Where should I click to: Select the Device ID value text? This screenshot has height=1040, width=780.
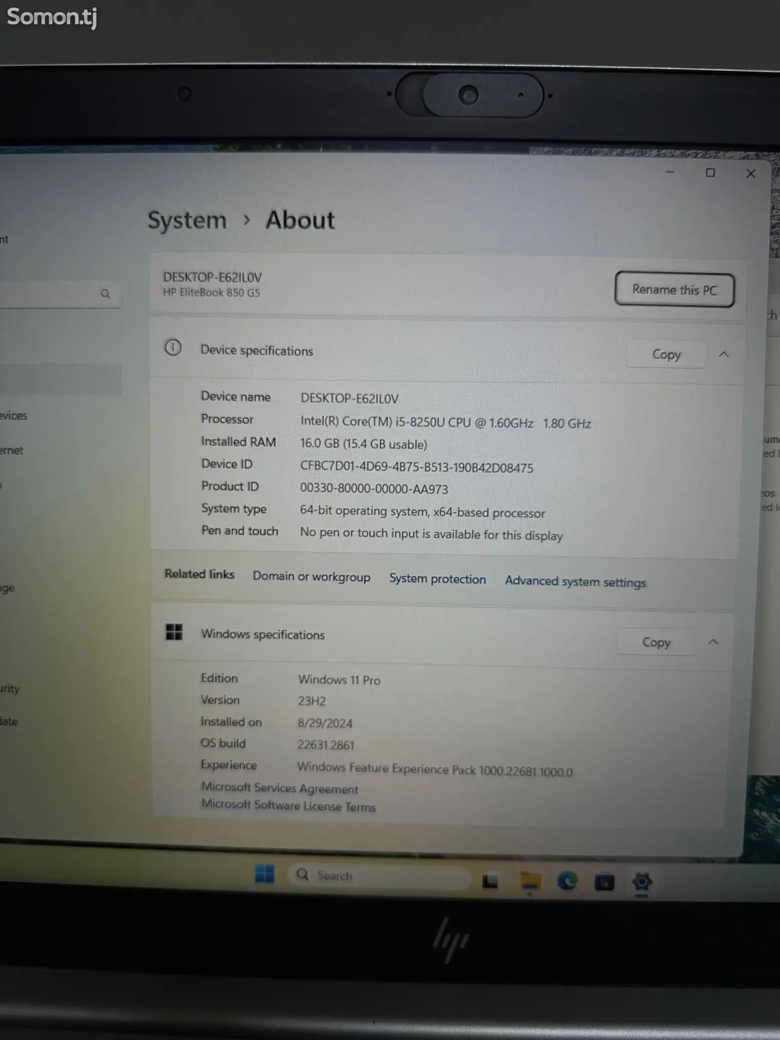click(416, 467)
